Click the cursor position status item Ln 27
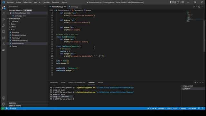 (x=152, y=108)
